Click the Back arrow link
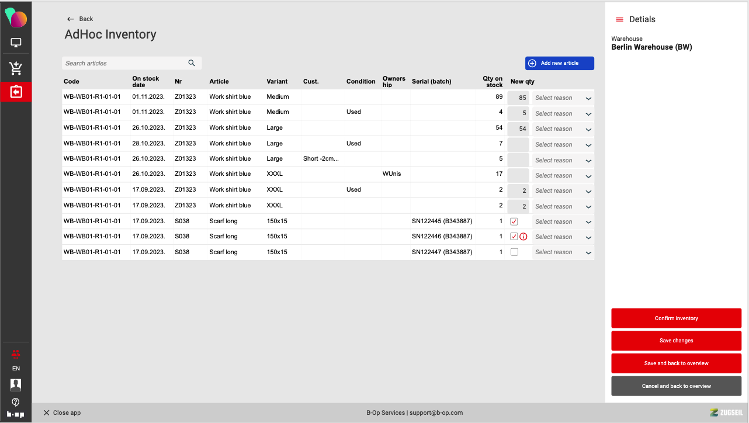Screen dimensions: 749x423 pos(80,19)
